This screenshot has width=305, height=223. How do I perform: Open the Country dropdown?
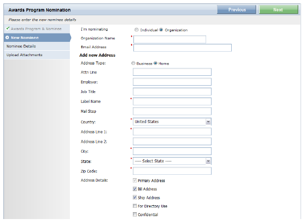tap(208, 122)
